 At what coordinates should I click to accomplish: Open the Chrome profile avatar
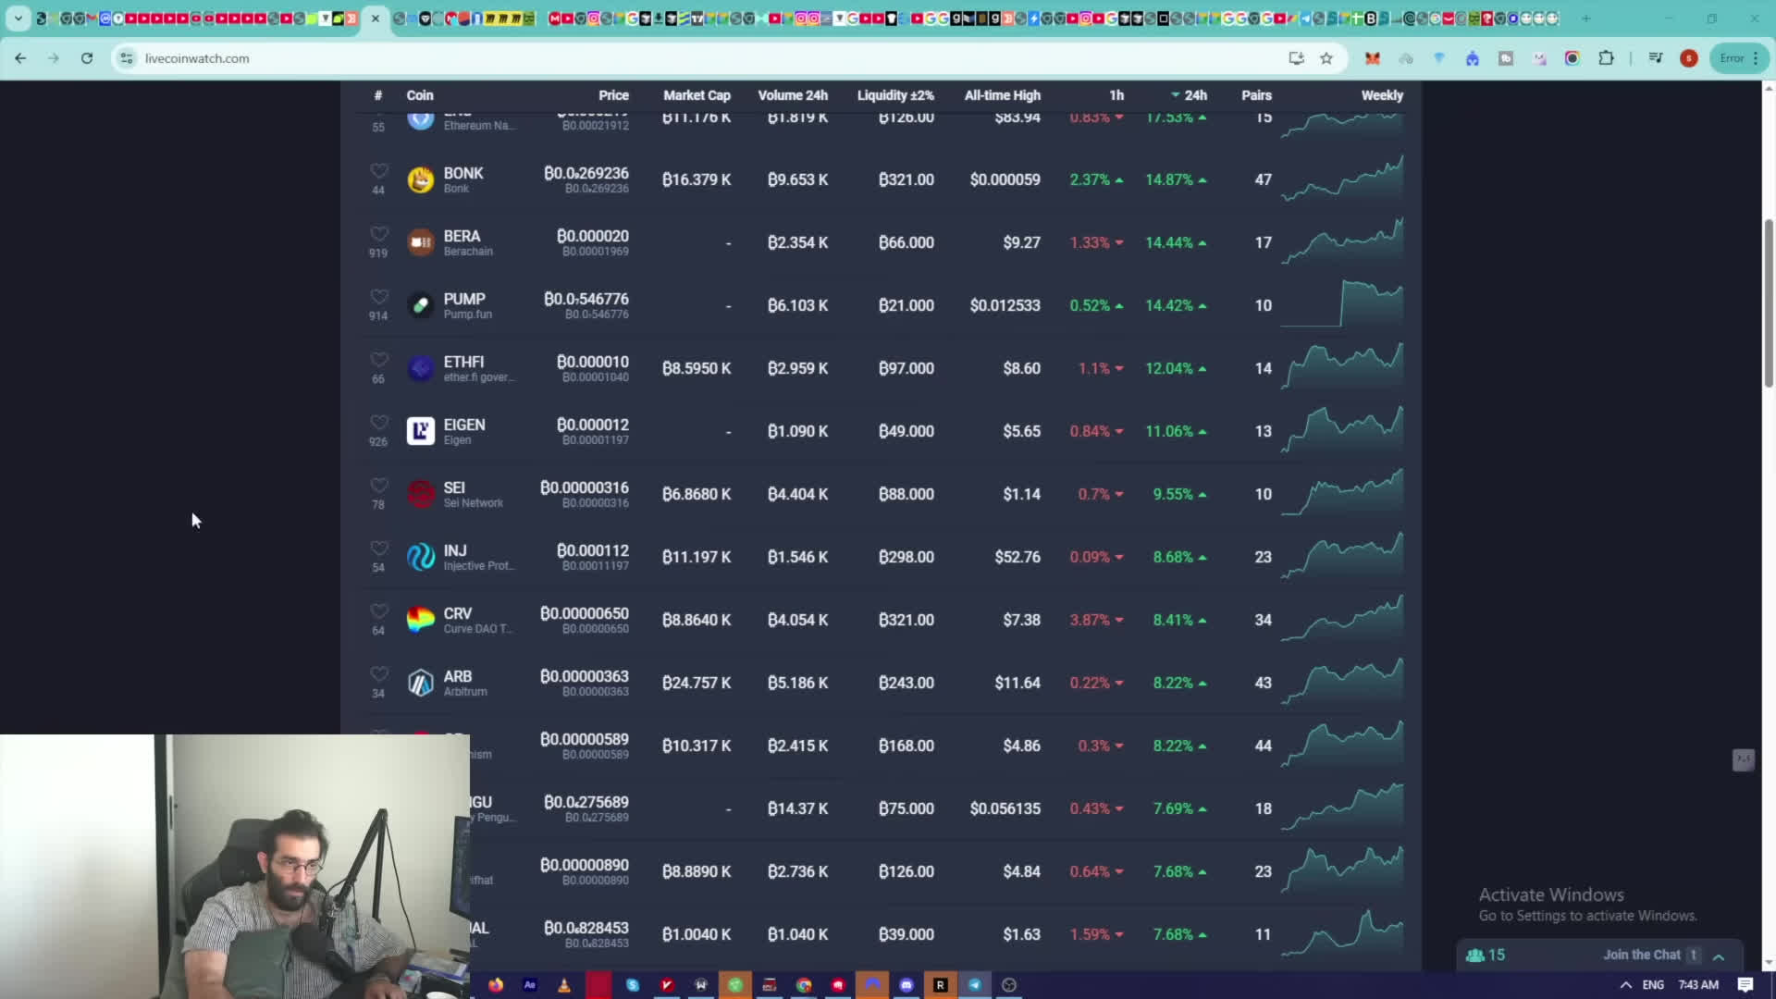click(x=1689, y=58)
